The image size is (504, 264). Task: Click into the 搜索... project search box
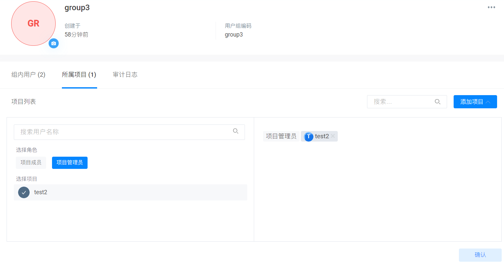coord(402,102)
